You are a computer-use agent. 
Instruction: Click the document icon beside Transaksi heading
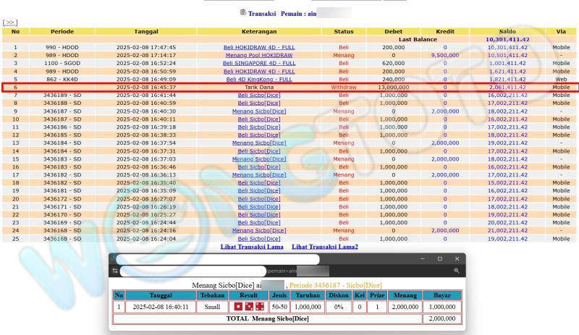pos(242,12)
